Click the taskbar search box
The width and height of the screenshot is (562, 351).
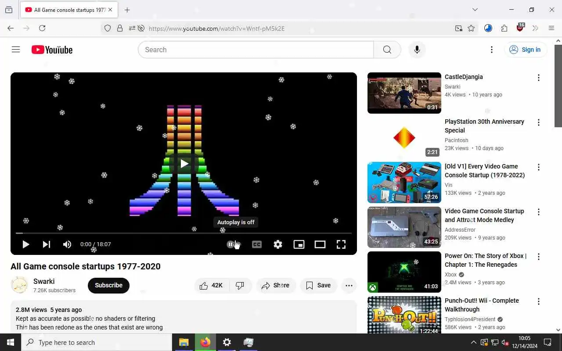pos(97,342)
